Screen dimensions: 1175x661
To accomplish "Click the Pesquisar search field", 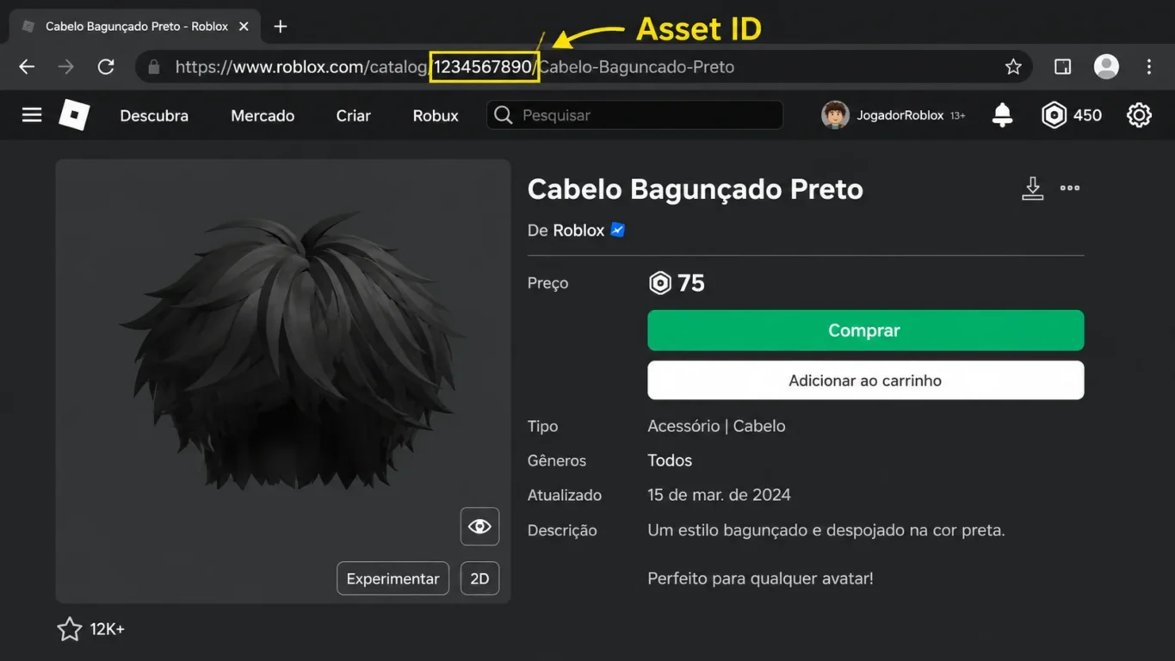I will click(634, 115).
